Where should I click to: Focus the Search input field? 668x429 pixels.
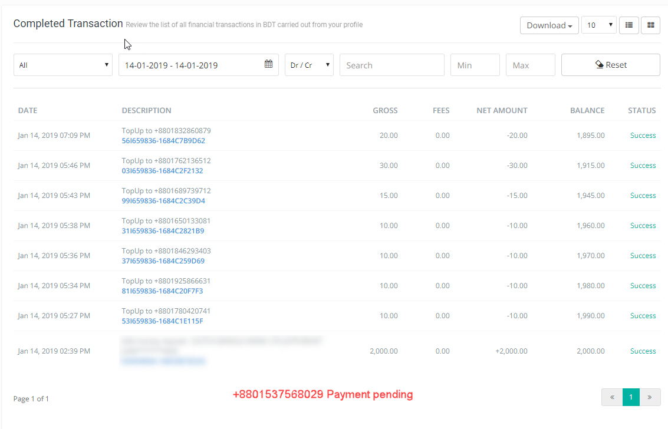coord(392,65)
